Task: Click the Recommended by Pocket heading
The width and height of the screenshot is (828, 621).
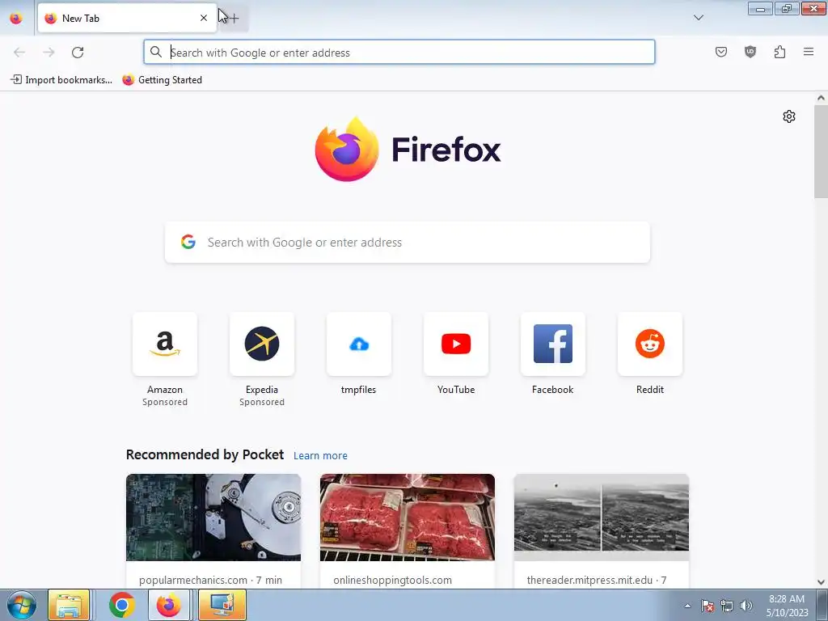Action: pyautogui.click(x=205, y=454)
